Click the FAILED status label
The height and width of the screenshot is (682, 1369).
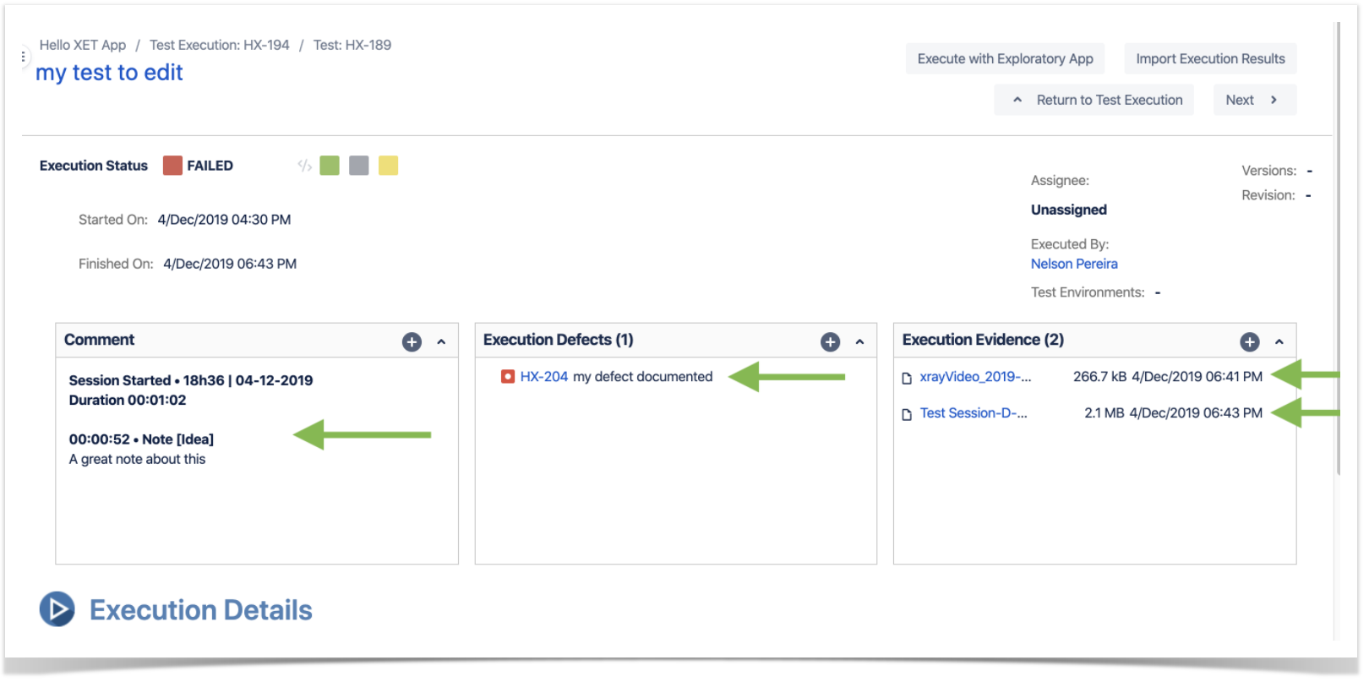tap(210, 166)
